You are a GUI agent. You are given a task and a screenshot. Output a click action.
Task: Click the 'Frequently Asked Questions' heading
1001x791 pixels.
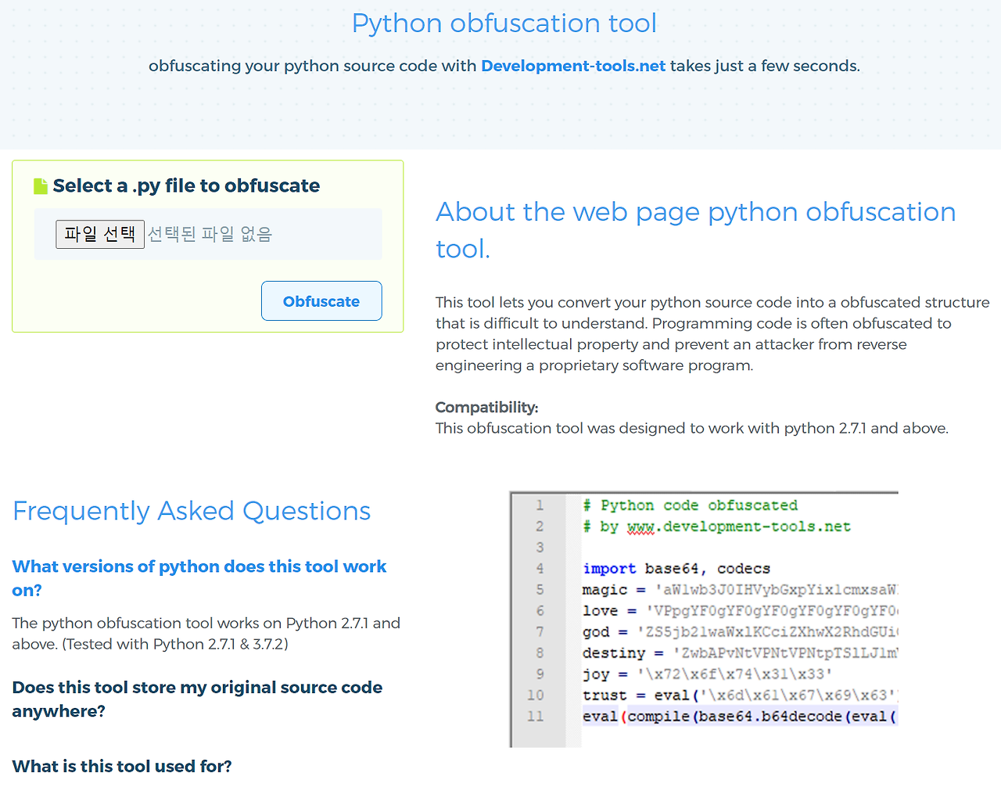(x=192, y=511)
